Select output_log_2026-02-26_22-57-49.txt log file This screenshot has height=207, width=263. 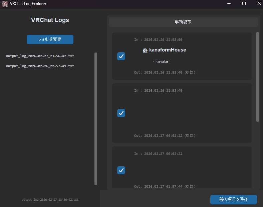pyautogui.click(x=40, y=66)
